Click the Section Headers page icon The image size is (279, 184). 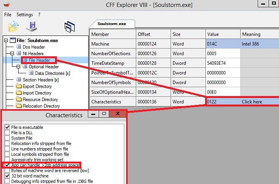tap(19, 79)
